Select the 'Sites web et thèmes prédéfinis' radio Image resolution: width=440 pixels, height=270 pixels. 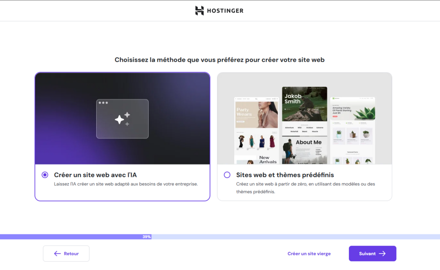pos(228,175)
